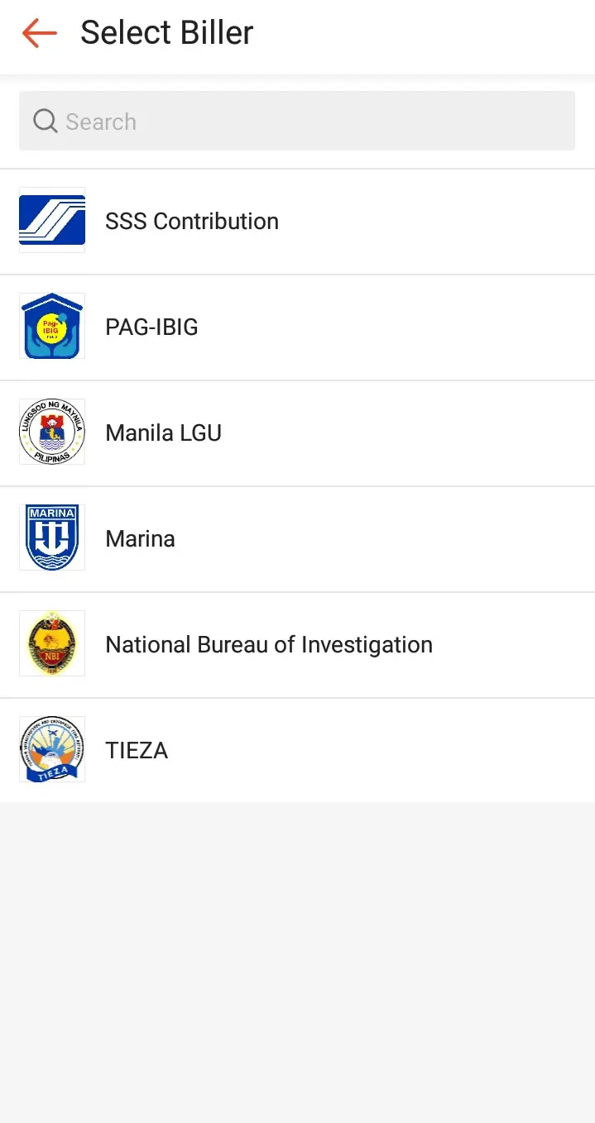Screen dimensions: 595x1123
Task: Tap the Marina agency logo
Action: (x=51, y=537)
